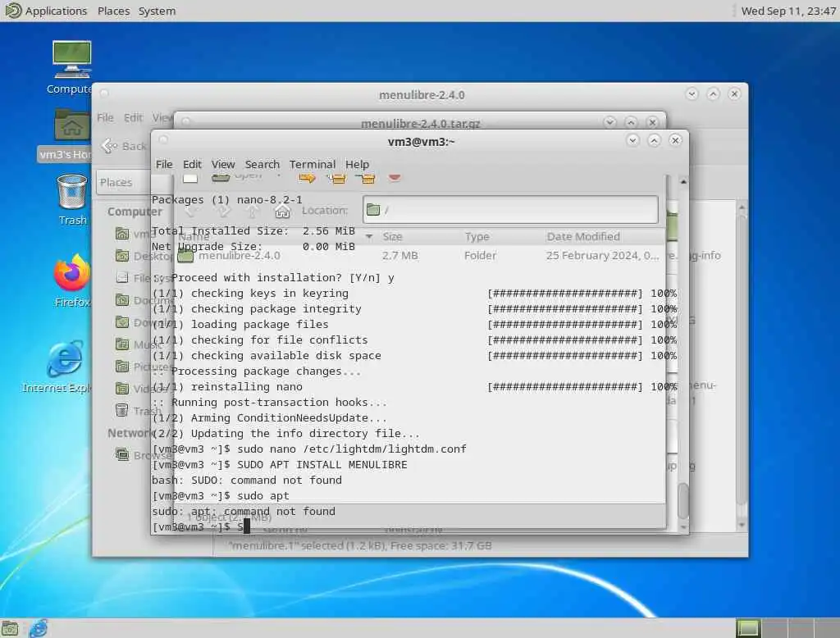Open the terminal Help menu
This screenshot has height=638, width=840.
click(x=357, y=165)
